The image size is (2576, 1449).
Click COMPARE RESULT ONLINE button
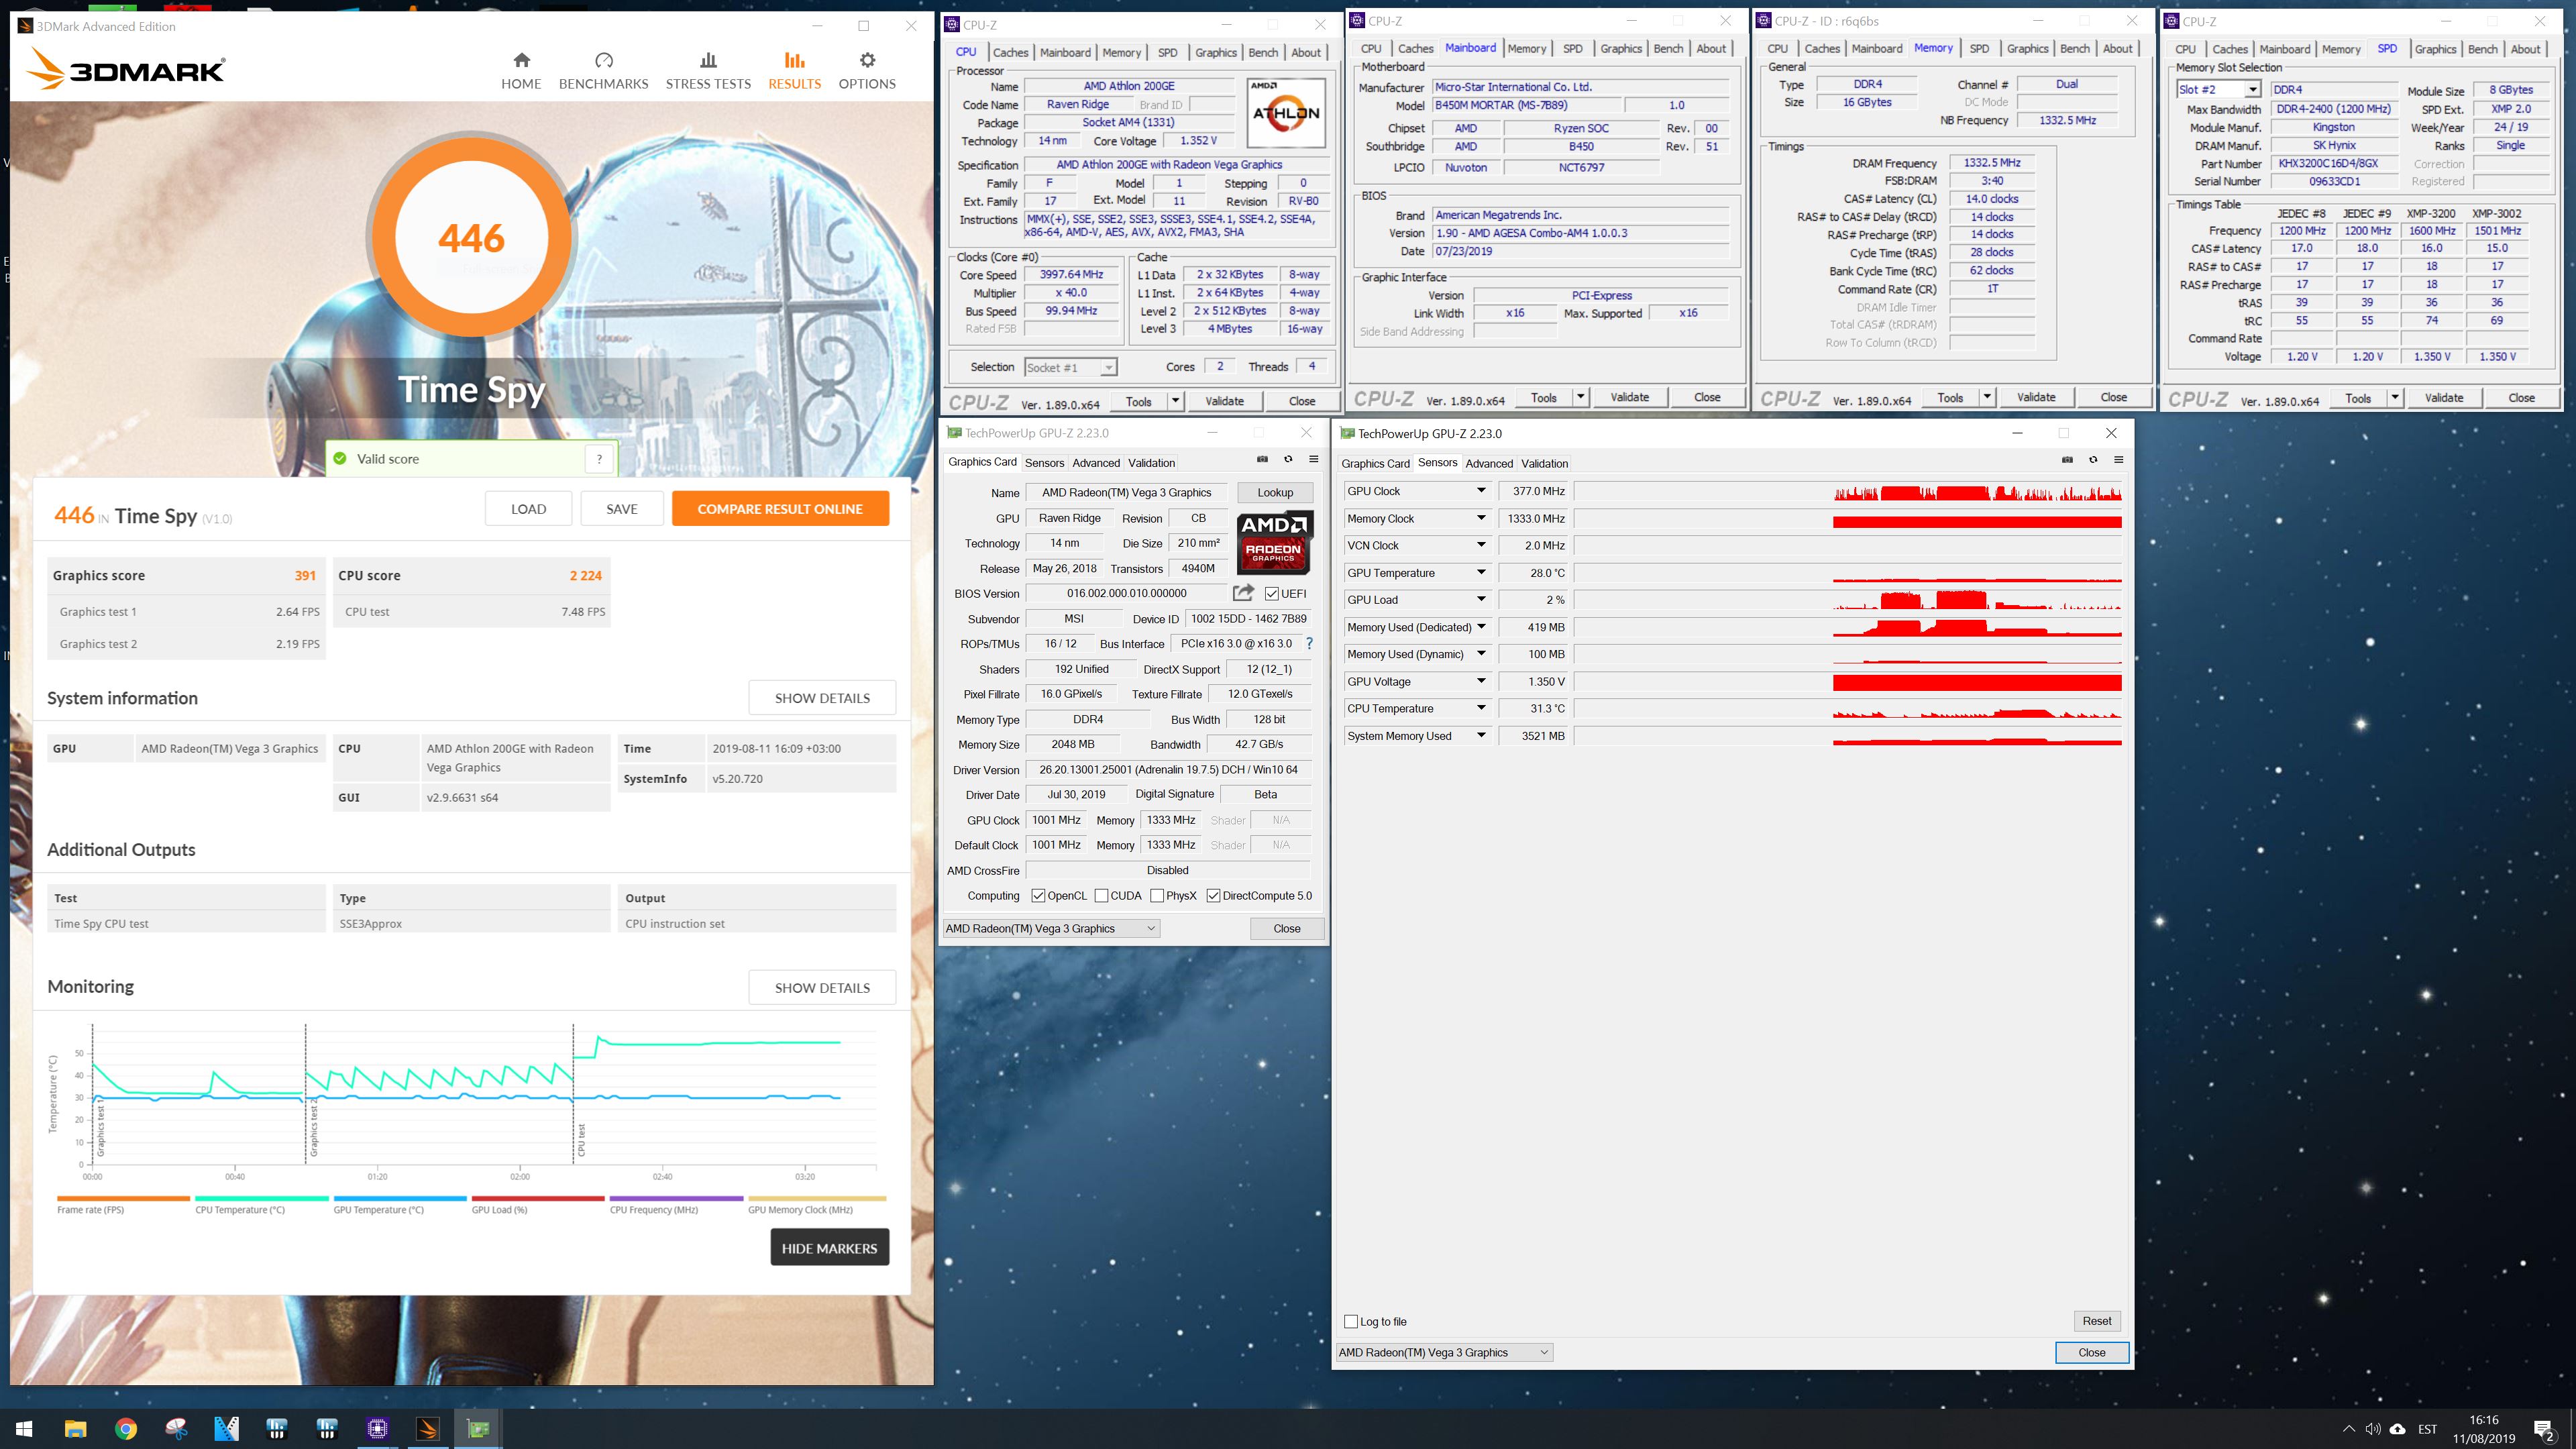point(780,508)
